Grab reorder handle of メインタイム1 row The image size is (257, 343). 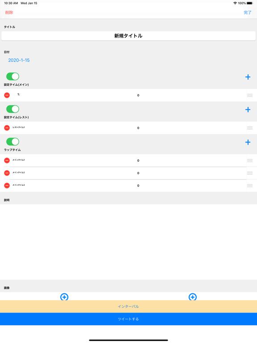[x=250, y=160]
